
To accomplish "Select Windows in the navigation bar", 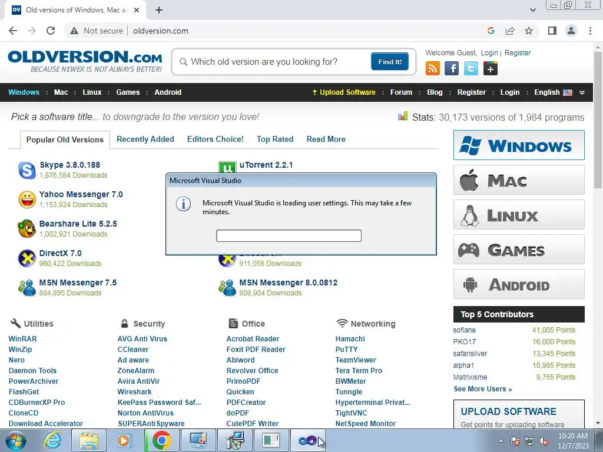I will point(24,92).
